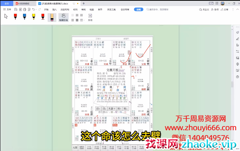The image size is (240, 151).
Task: Close the ink toolbar with 关闭
Action: click(90, 17)
